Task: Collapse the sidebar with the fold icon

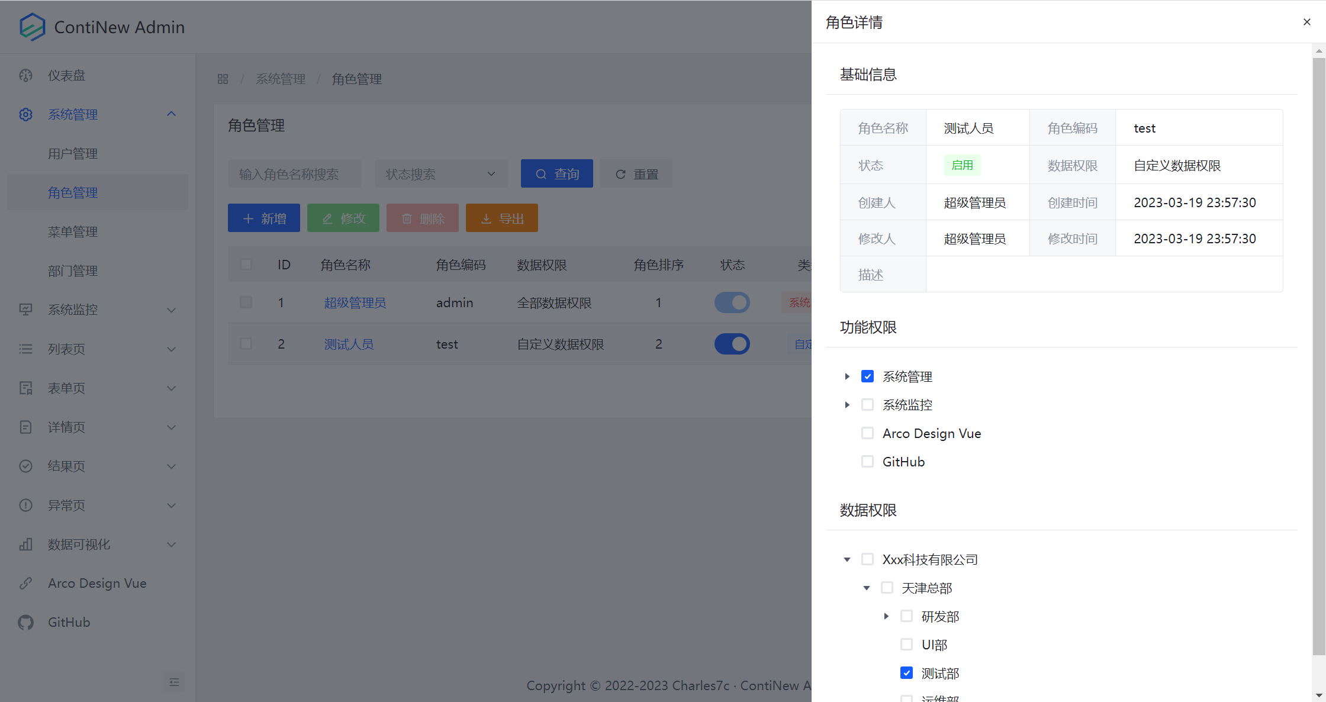Action: pos(174,682)
